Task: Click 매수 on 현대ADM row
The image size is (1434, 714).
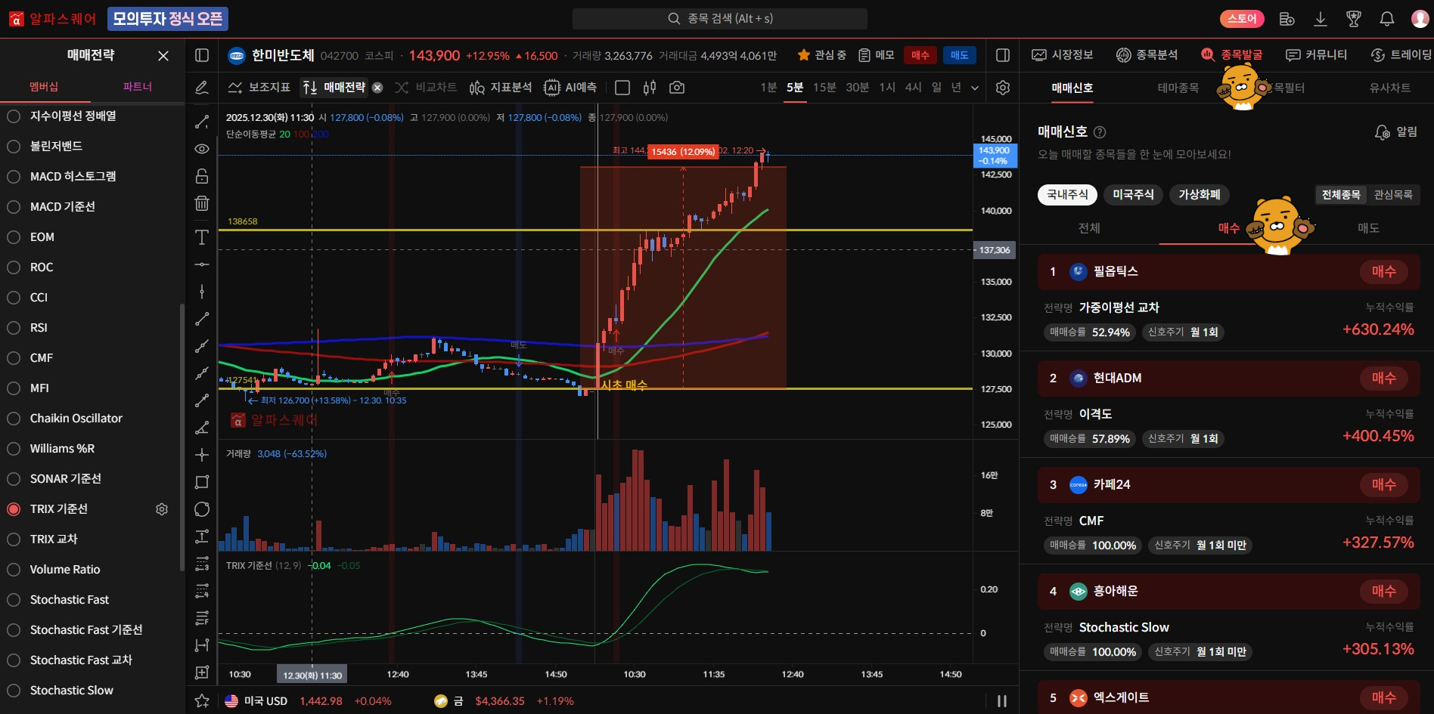Action: click(x=1384, y=379)
